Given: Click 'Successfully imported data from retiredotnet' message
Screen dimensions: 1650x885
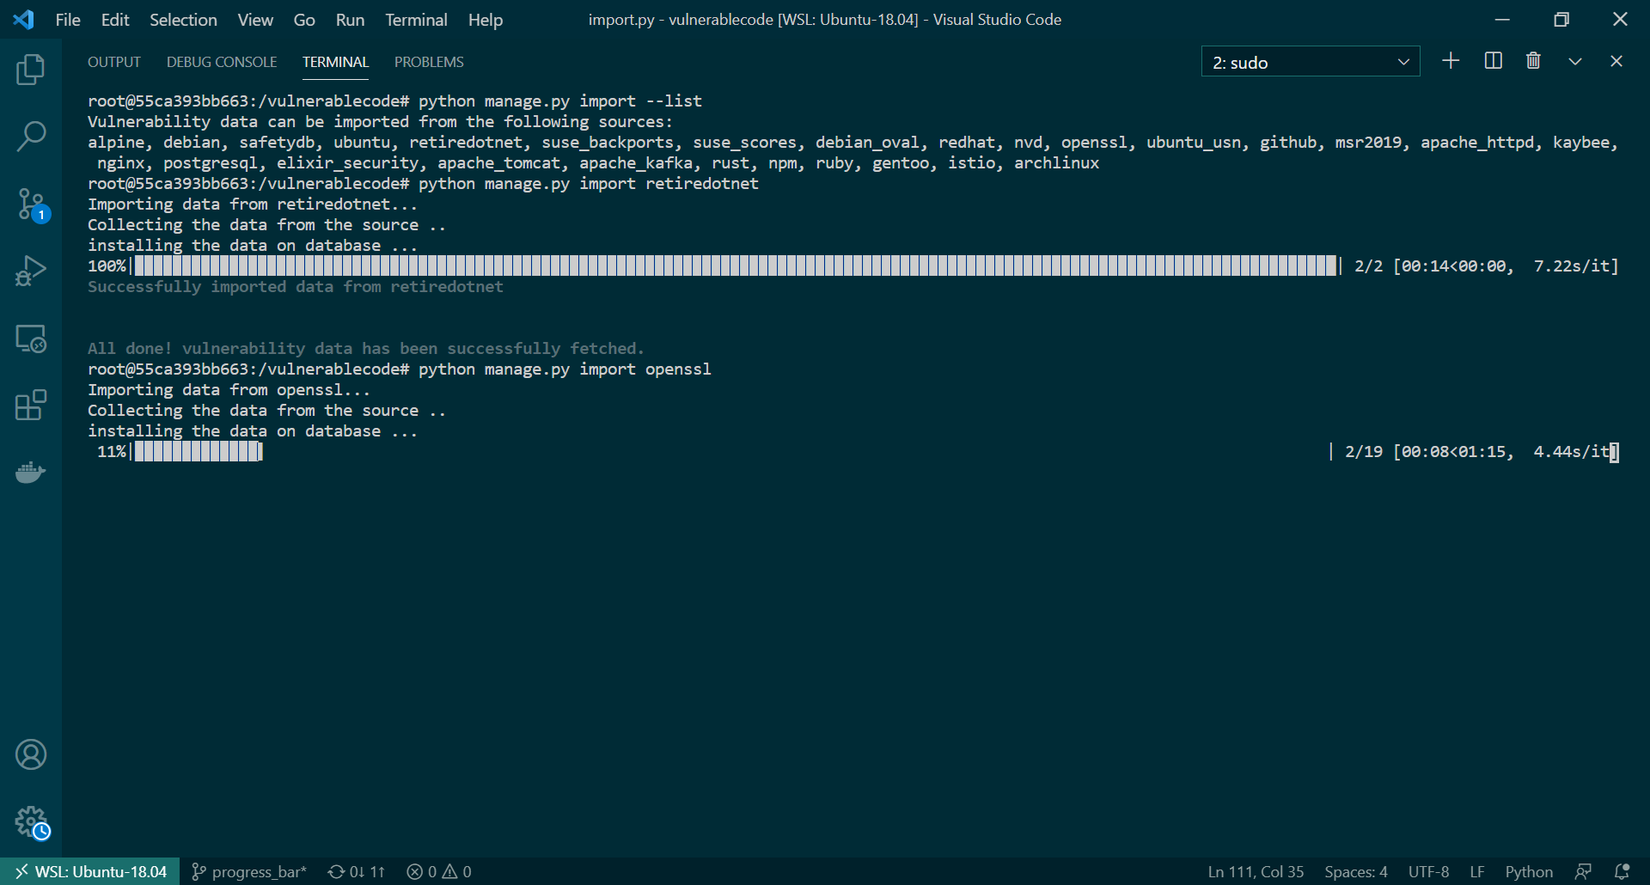Looking at the screenshot, I should [x=296, y=287].
